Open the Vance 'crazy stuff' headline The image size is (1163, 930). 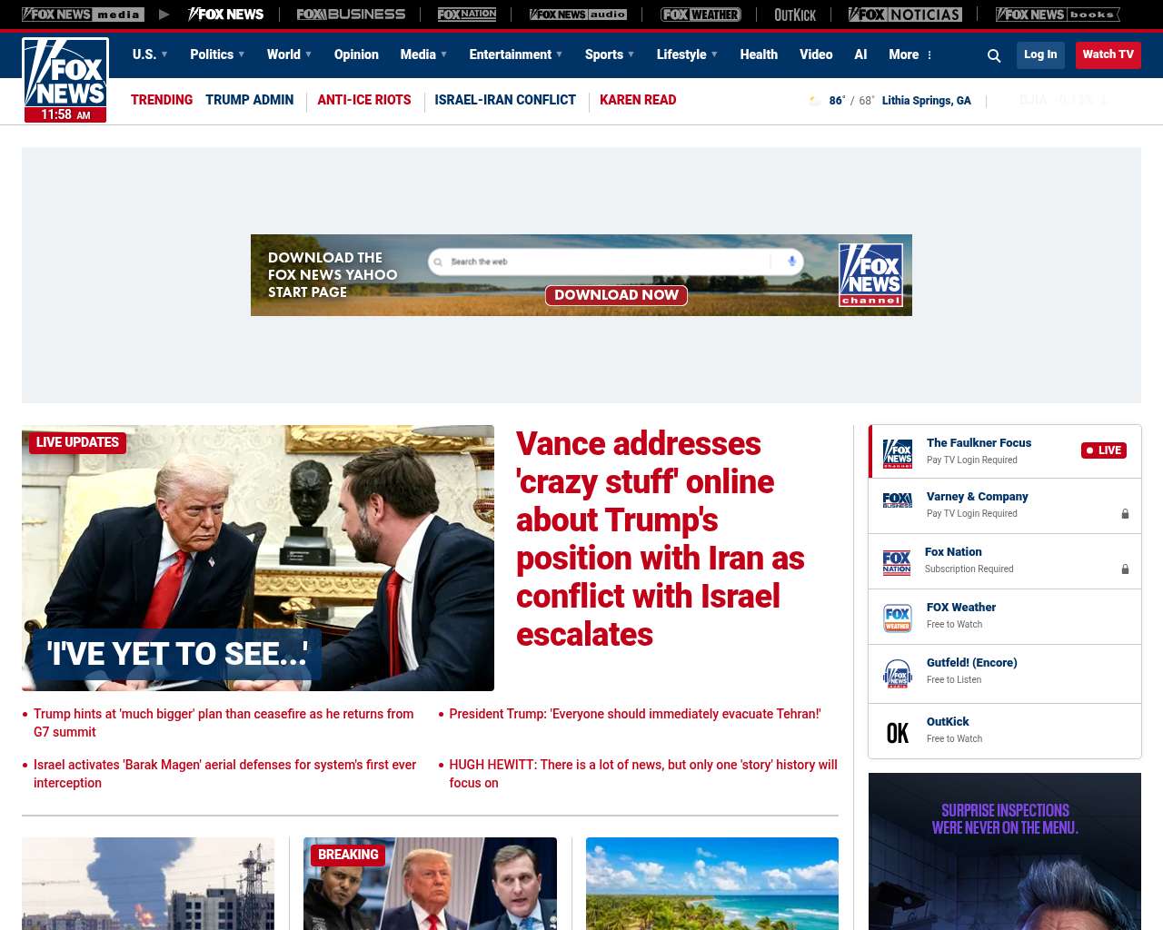[x=661, y=539]
